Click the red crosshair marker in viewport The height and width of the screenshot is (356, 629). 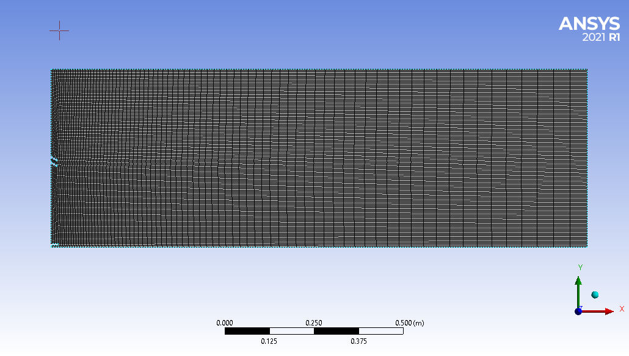pyautogui.click(x=59, y=30)
